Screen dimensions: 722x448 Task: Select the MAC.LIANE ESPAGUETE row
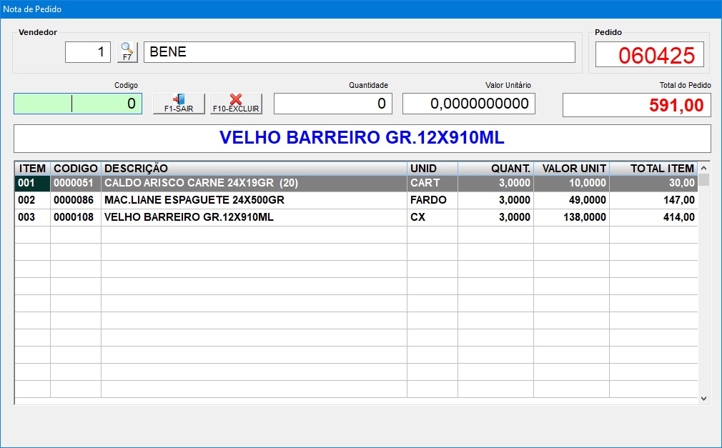[x=254, y=200]
